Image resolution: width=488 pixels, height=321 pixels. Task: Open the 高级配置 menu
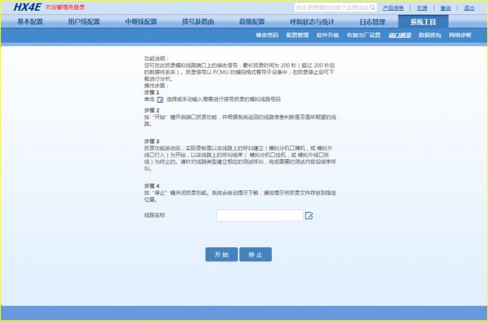251,22
